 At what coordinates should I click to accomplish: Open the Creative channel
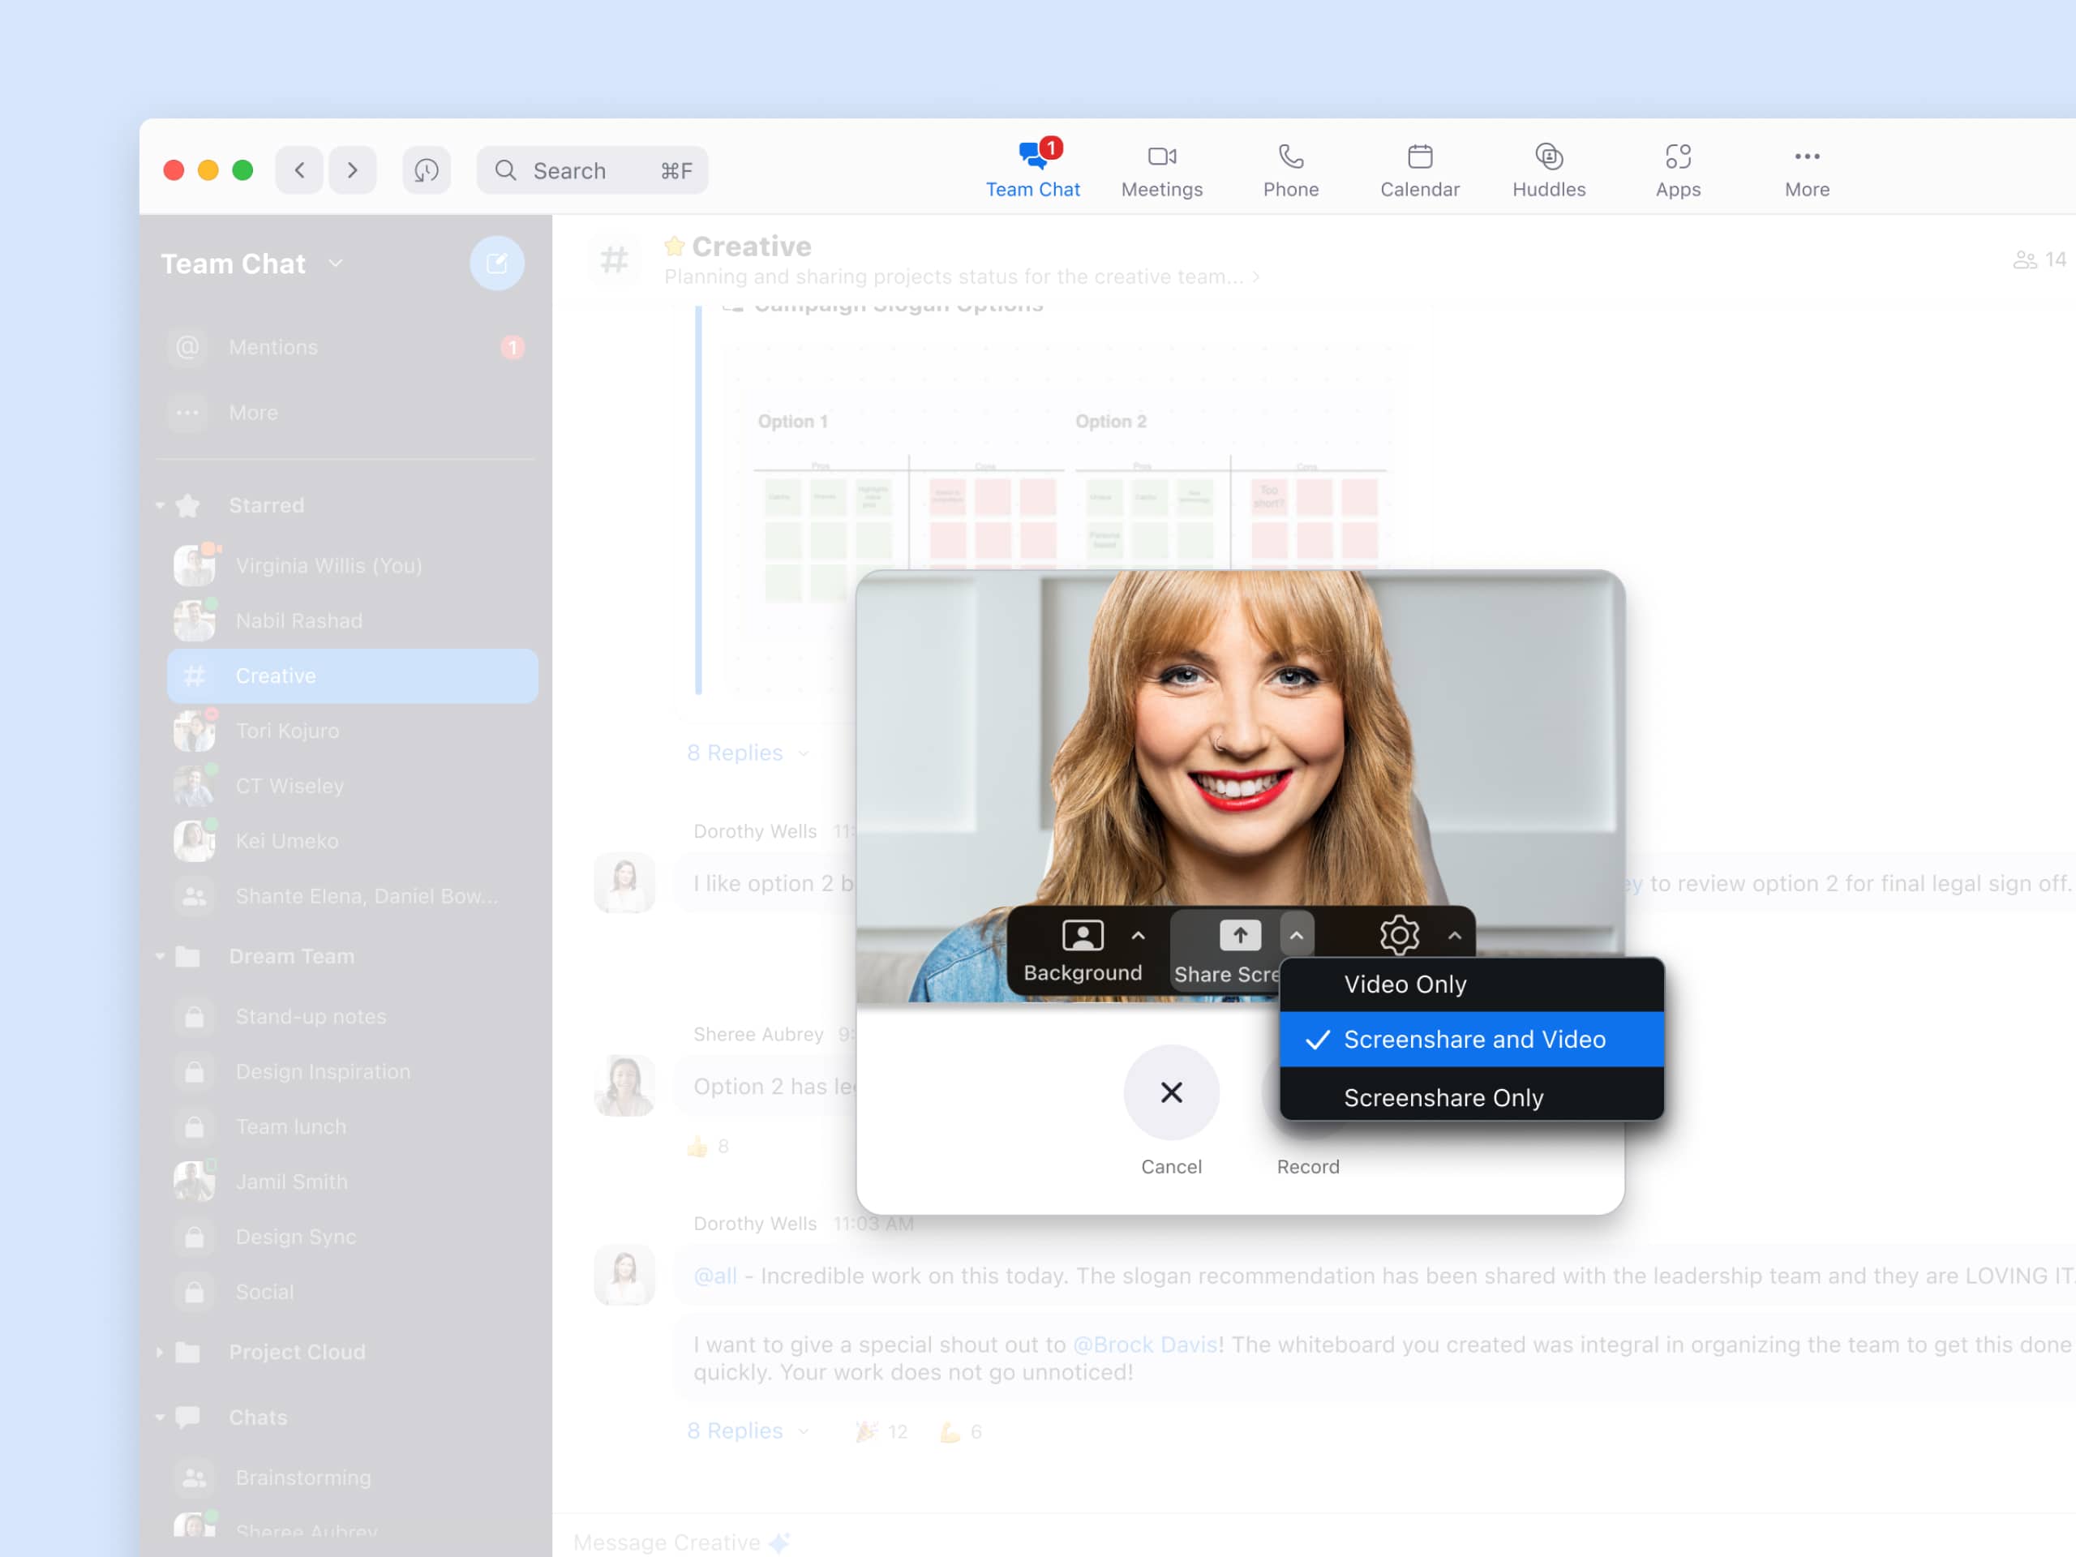pyautogui.click(x=274, y=675)
